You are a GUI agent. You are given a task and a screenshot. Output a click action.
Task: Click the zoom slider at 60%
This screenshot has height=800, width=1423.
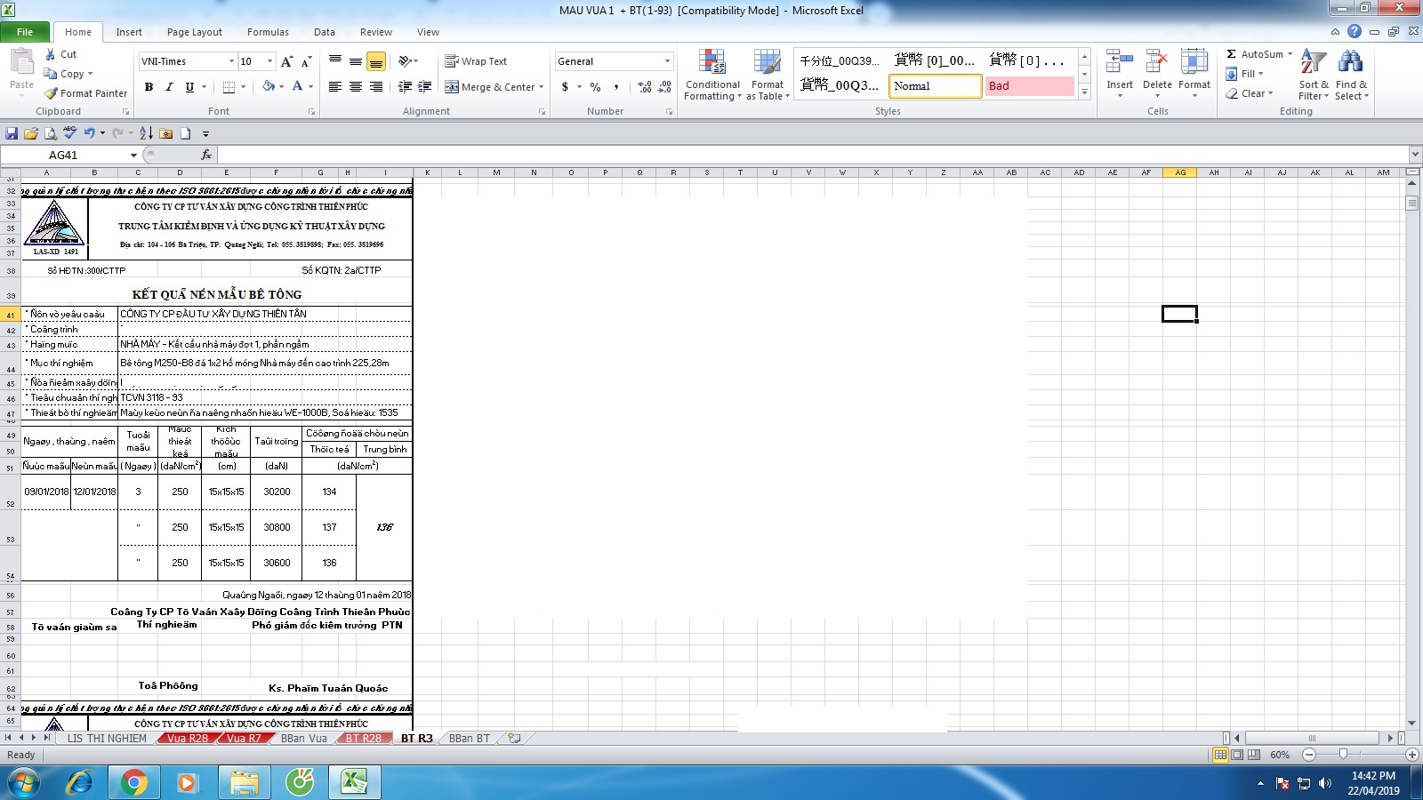[x=1343, y=755]
